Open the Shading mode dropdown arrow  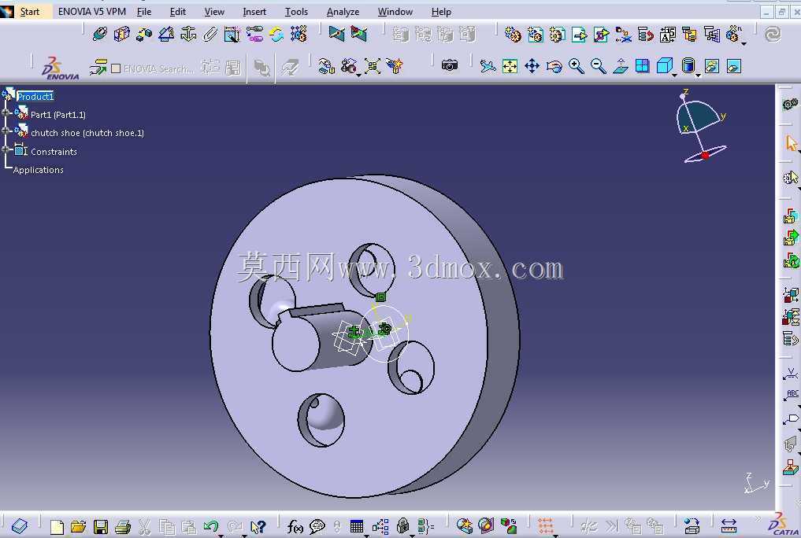coord(699,76)
